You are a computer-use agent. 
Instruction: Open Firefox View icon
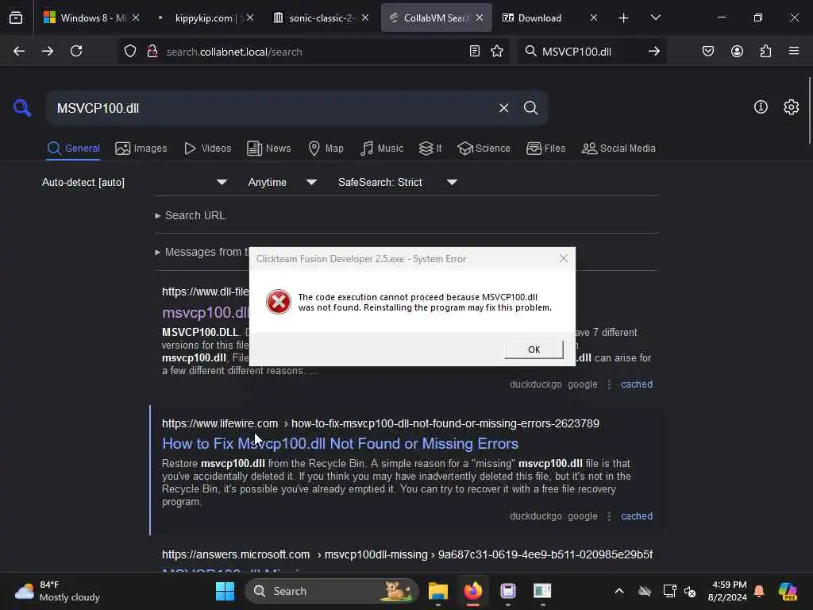point(16,18)
